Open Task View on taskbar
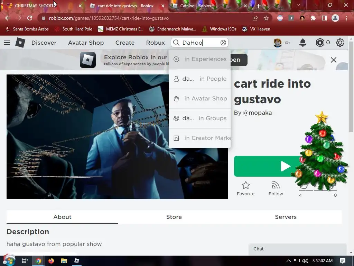Viewport: 354px width, 266px height. pyautogui.click(x=25, y=261)
